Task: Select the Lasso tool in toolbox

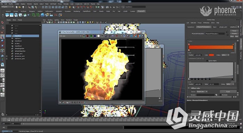Action: [x=2, y=28]
